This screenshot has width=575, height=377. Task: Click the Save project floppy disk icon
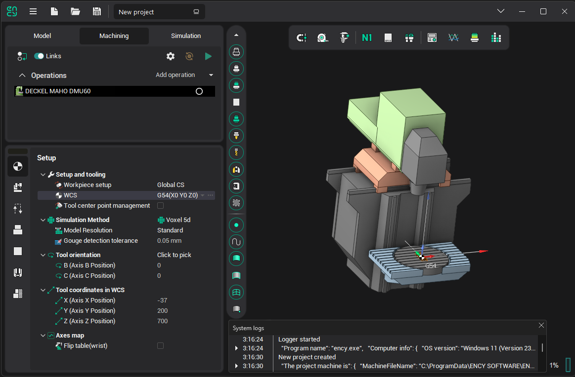pyautogui.click(x=97, y=11)
